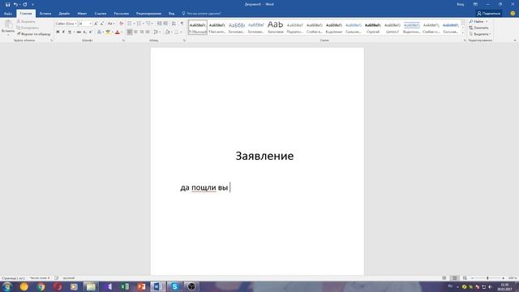The height and width of the screenshot is (292, 519).
Task: Open text effects and typography menu
Action: (99, 32)
